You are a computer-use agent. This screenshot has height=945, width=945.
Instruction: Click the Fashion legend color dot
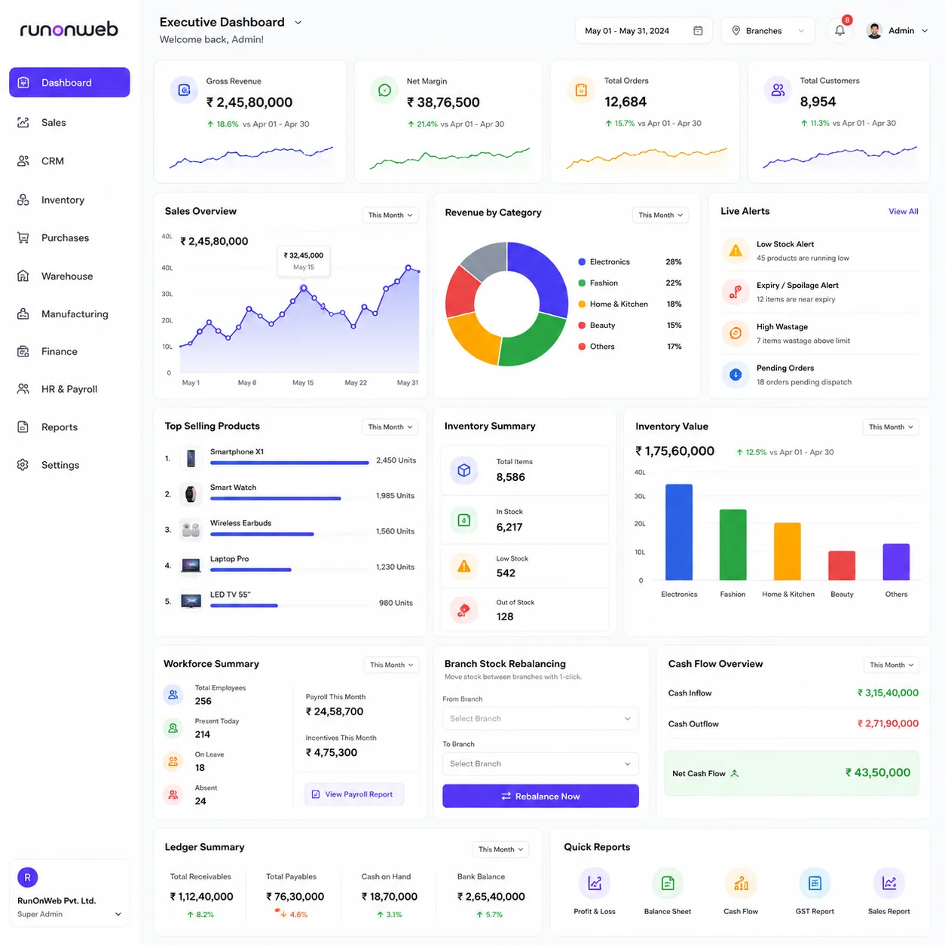tap(582, 283)
